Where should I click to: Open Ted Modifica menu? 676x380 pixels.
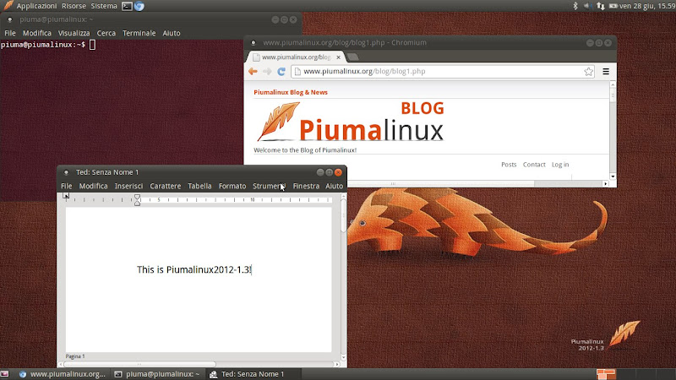(93, 186)
